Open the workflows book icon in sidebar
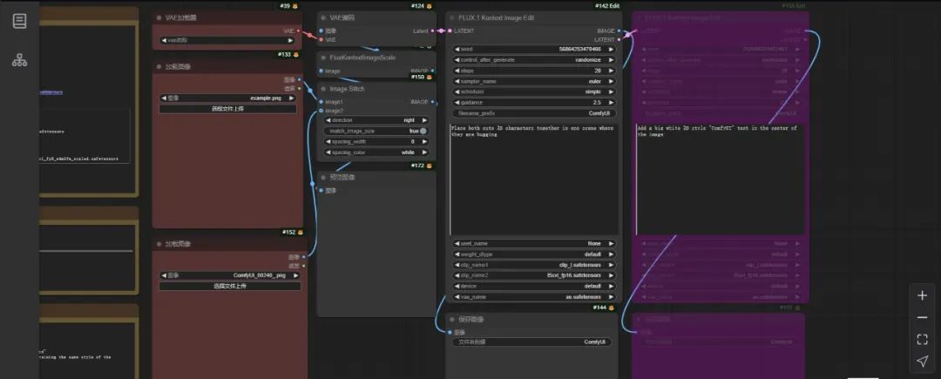The height and width of the screenshot is (379, 941). pos(19,21)
